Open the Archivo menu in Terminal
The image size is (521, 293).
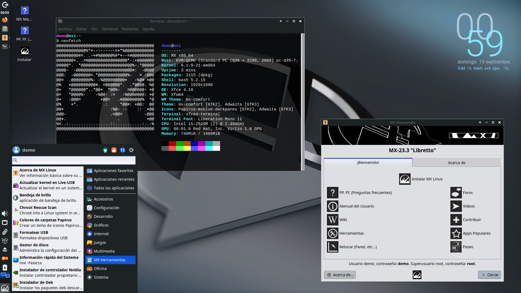click(x=65, y=29)
